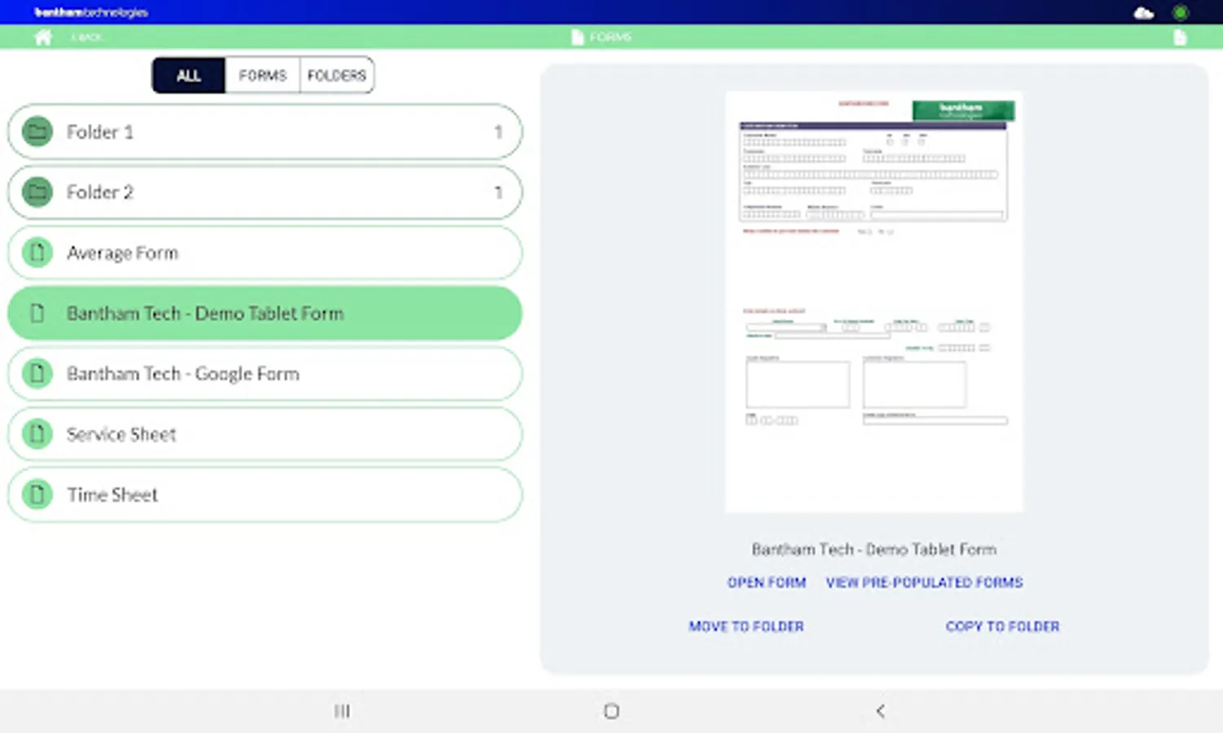
Task: Tap the Bantham Technologies logo
Action: click(x=90, y=12)
